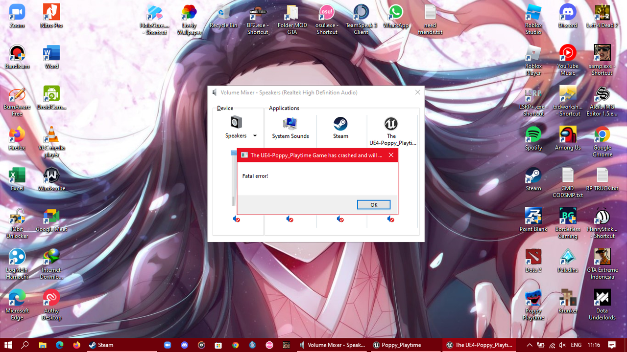Viewport: 627px width, 352px height.
Task: Select the need friends.txt file
Action: pos(430,20)
